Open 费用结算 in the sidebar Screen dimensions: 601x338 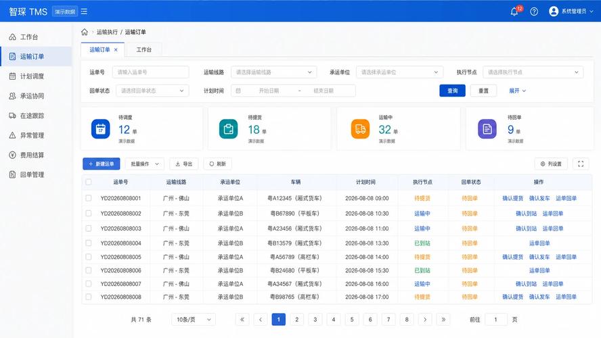point(36,155)
